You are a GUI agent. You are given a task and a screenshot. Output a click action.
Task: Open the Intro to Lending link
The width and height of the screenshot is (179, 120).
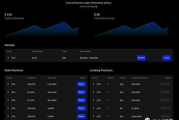tap(88, 7)
